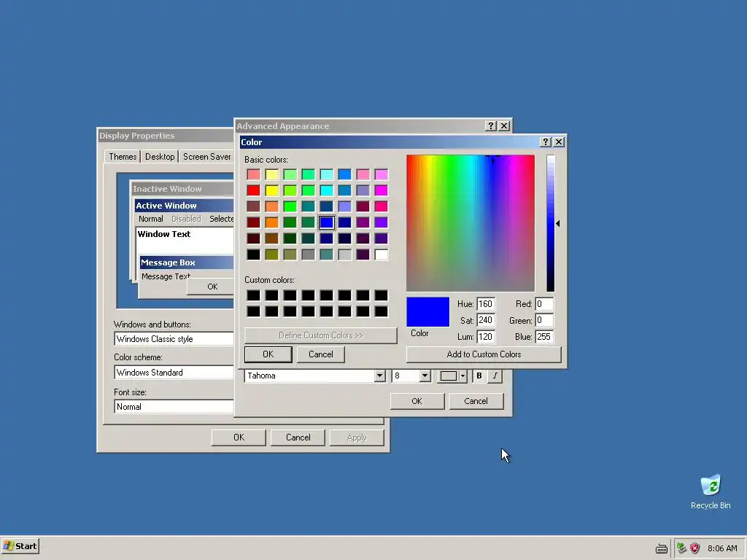Image resolution: width=747 pixels, height=560 pixels.
Task: Click the luminosity slider arrow marker
Action: coord(557,223)
